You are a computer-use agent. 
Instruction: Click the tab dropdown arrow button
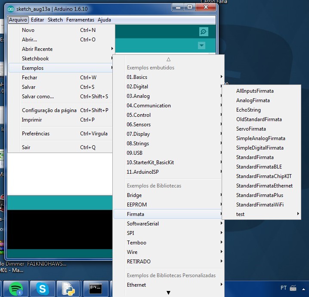(201, 45)
